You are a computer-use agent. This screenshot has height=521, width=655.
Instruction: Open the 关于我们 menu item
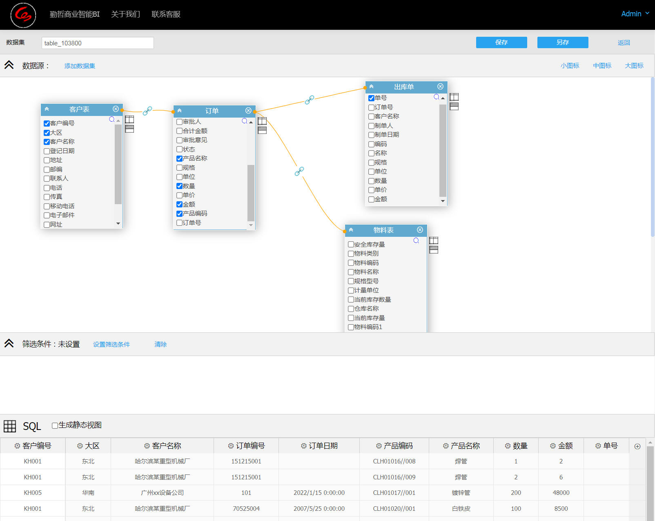(x=125, y=14)
